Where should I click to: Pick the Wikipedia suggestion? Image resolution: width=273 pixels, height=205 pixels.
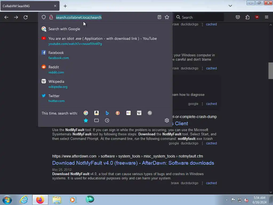[105, 84]
